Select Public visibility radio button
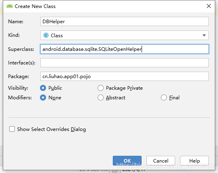This screenshot has width=218, height=173. [x=43, y=88]
